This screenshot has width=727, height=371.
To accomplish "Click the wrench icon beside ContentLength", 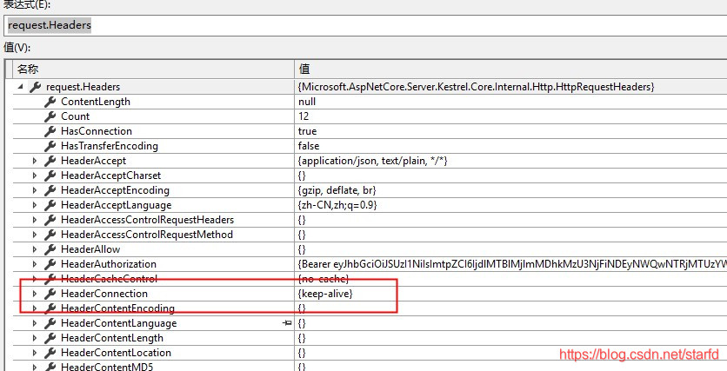I will 50,102.
